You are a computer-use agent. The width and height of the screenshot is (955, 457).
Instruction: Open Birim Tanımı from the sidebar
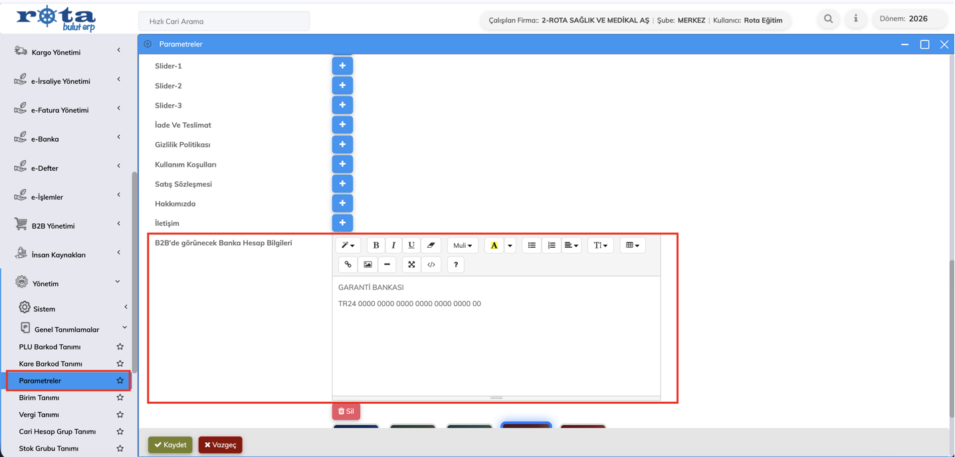[x=39, y=397]
